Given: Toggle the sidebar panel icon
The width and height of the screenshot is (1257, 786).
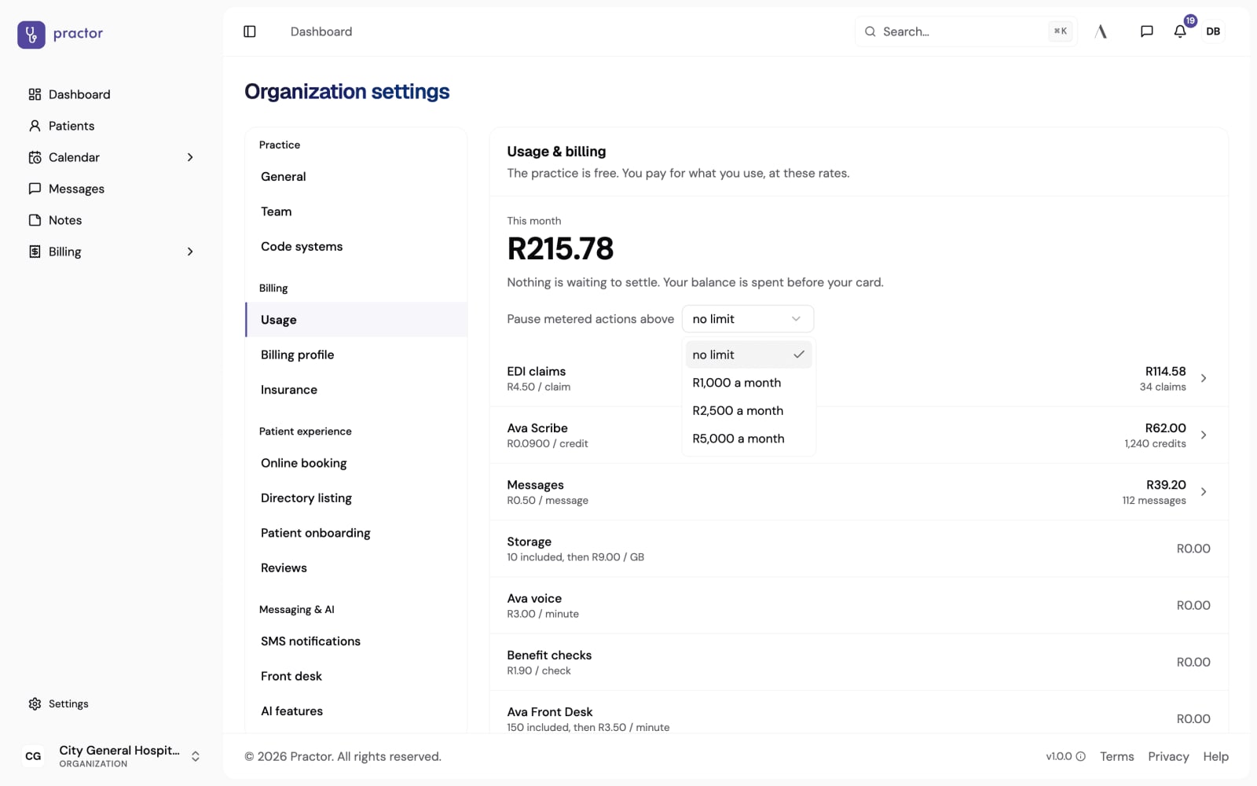Looking at the screenshot, I should (x=250, y=31).
